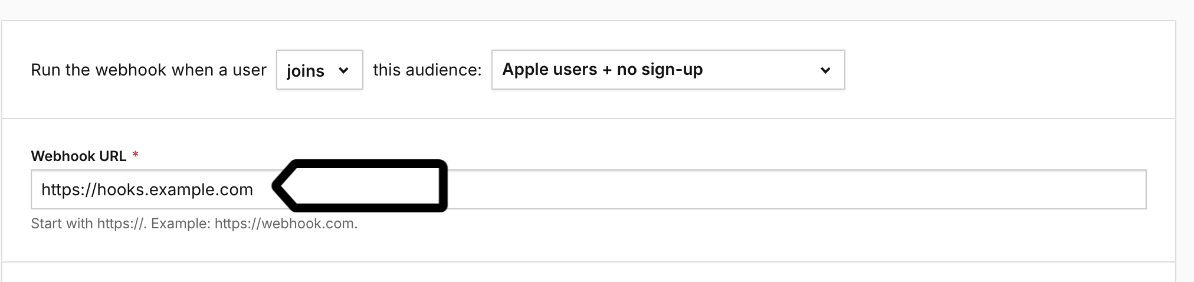Open the "joins" trigger dropdown

click(319, 70)
